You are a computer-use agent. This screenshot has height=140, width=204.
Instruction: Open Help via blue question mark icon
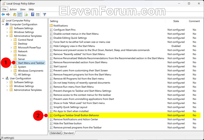[33, 14]
